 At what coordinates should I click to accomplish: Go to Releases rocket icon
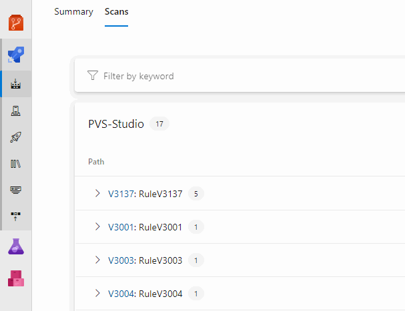point(16,137)
